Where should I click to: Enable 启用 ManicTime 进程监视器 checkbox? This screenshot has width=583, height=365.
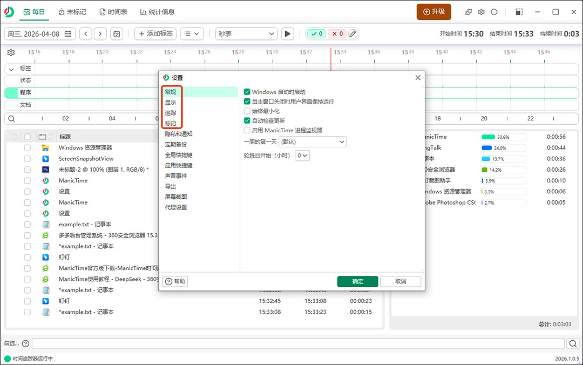pos(247,130)
